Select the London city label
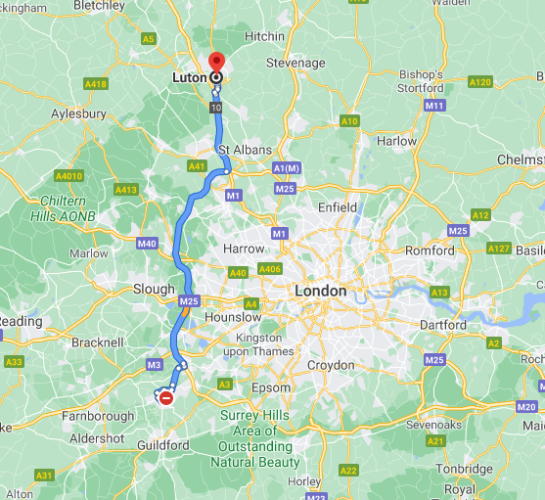Screen dimensions: 545x500 321,291
